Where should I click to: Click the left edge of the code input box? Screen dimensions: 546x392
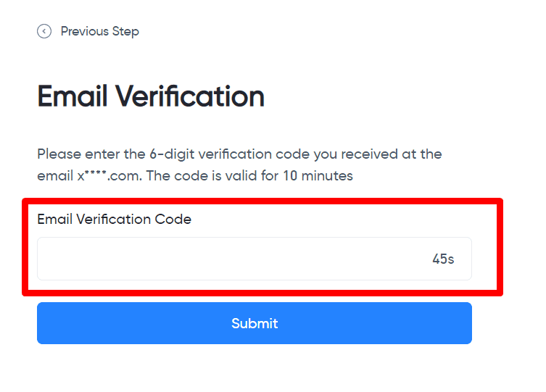pyautogui.click(x=45, y=259)
